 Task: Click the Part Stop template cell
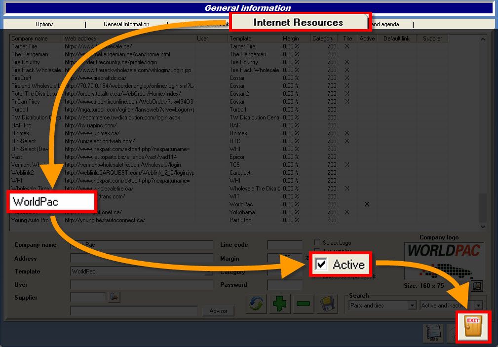tap(240, 220)
